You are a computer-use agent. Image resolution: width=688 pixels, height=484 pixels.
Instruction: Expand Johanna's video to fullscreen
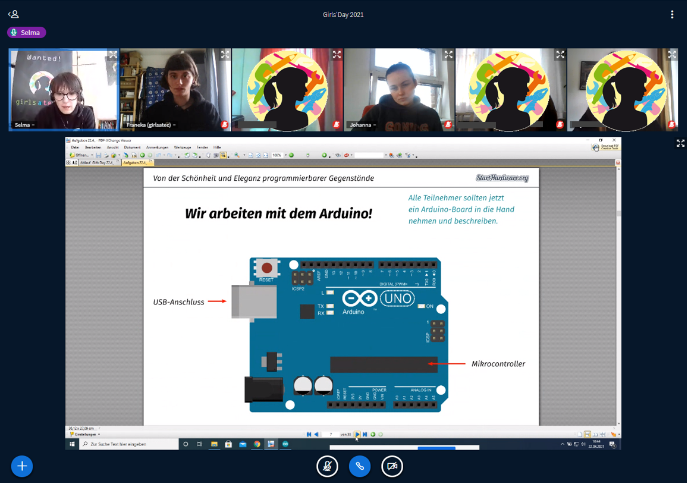click(x=448, y=55)
